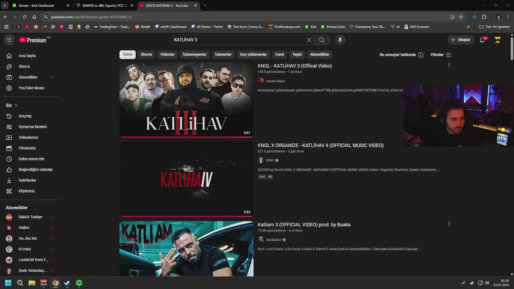Start voice search with the microphone
This screenshot has width=514, height=289.
pyautogui.click(x=340, y=40)
